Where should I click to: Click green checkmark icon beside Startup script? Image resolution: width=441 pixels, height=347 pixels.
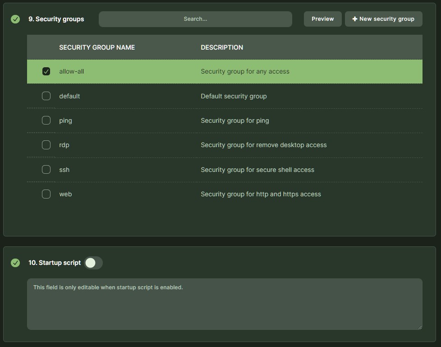click(x=15, y=263)
